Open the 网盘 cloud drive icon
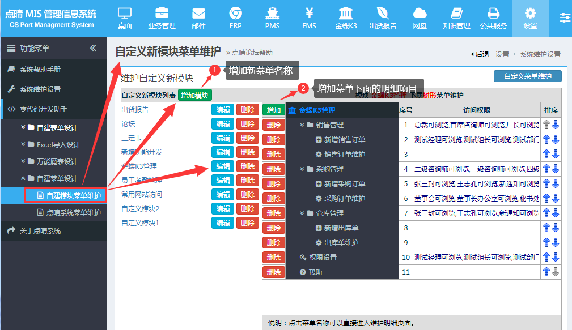 (420, 18)
